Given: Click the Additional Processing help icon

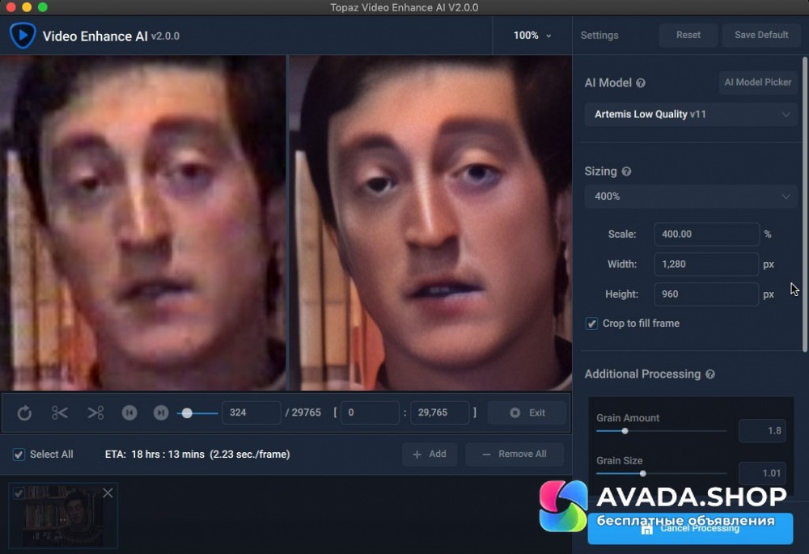Looking at the screenshot, I should tap(710, 374).
